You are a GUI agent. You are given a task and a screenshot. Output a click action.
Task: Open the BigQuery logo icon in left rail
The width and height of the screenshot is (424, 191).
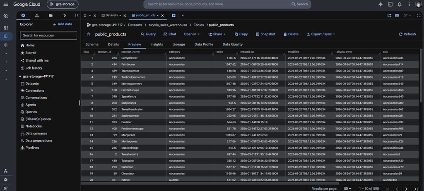[x=6, y=16]
